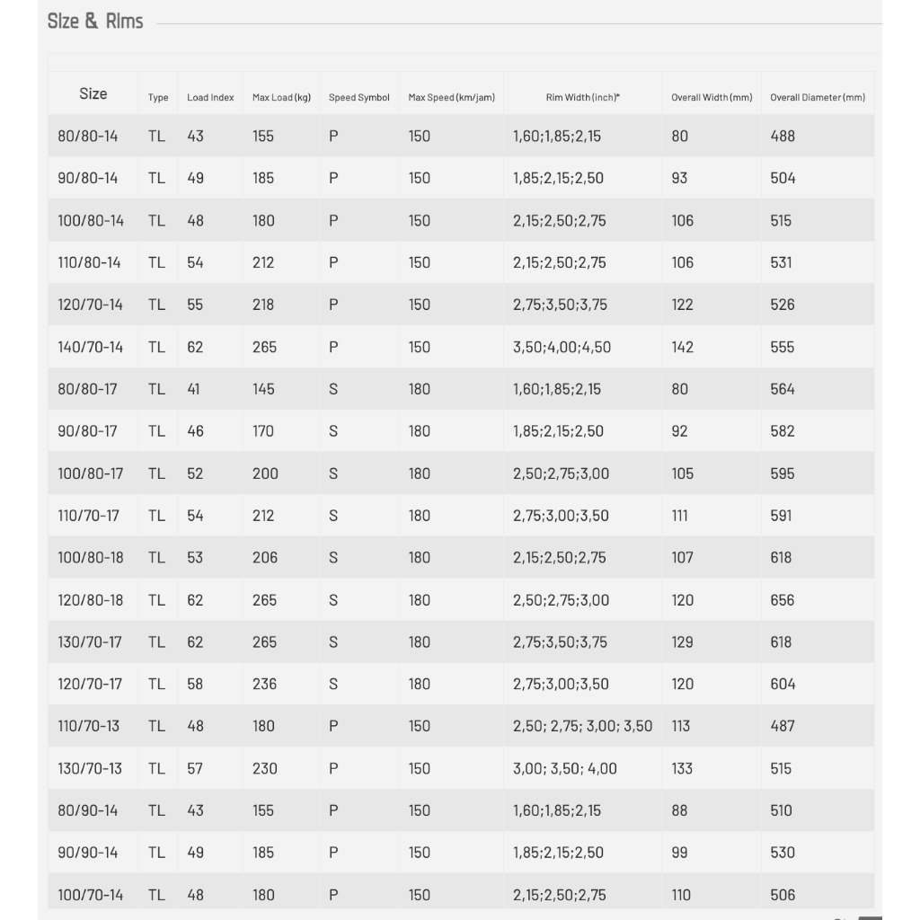Select the Max Speed (km/jam) header

click(451, 97)
